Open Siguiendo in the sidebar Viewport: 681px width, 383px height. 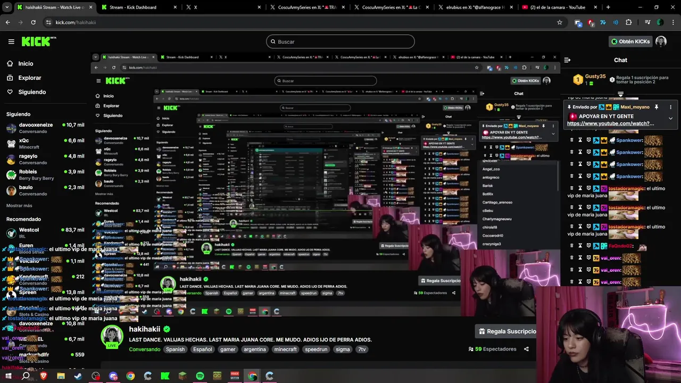pos(32,92)
